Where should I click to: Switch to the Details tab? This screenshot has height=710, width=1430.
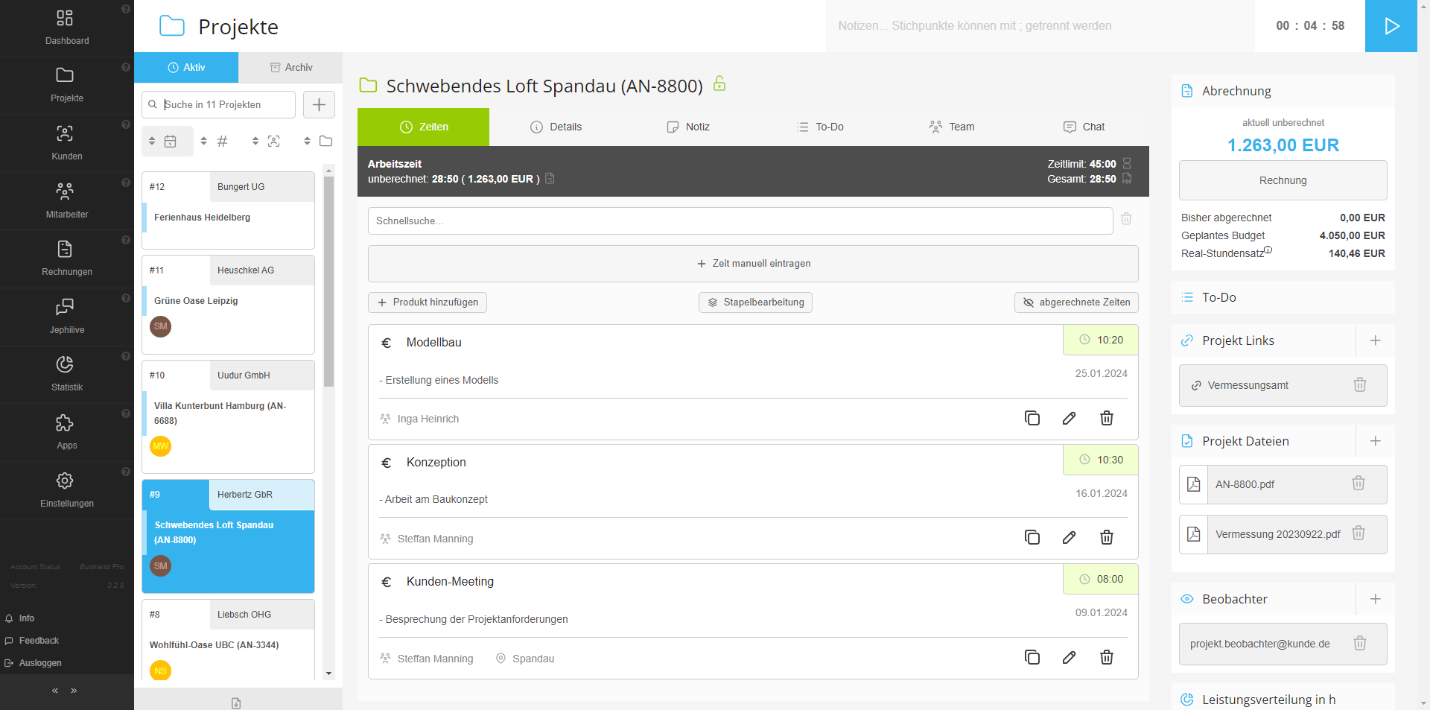tap(556, 127)
